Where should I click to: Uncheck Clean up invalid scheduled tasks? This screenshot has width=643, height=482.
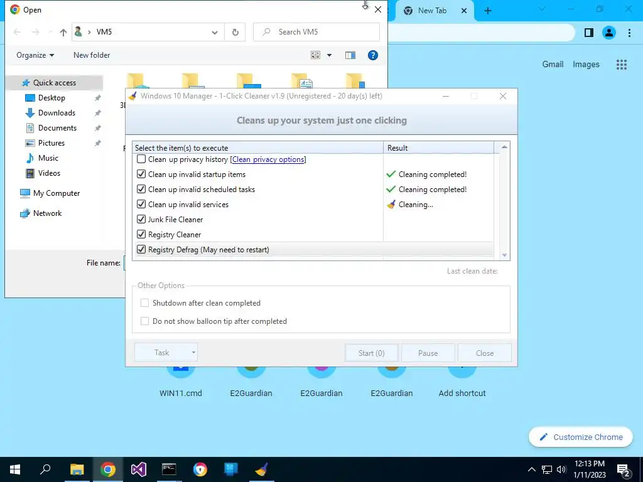pyautogui.click(x=141, y=190)
